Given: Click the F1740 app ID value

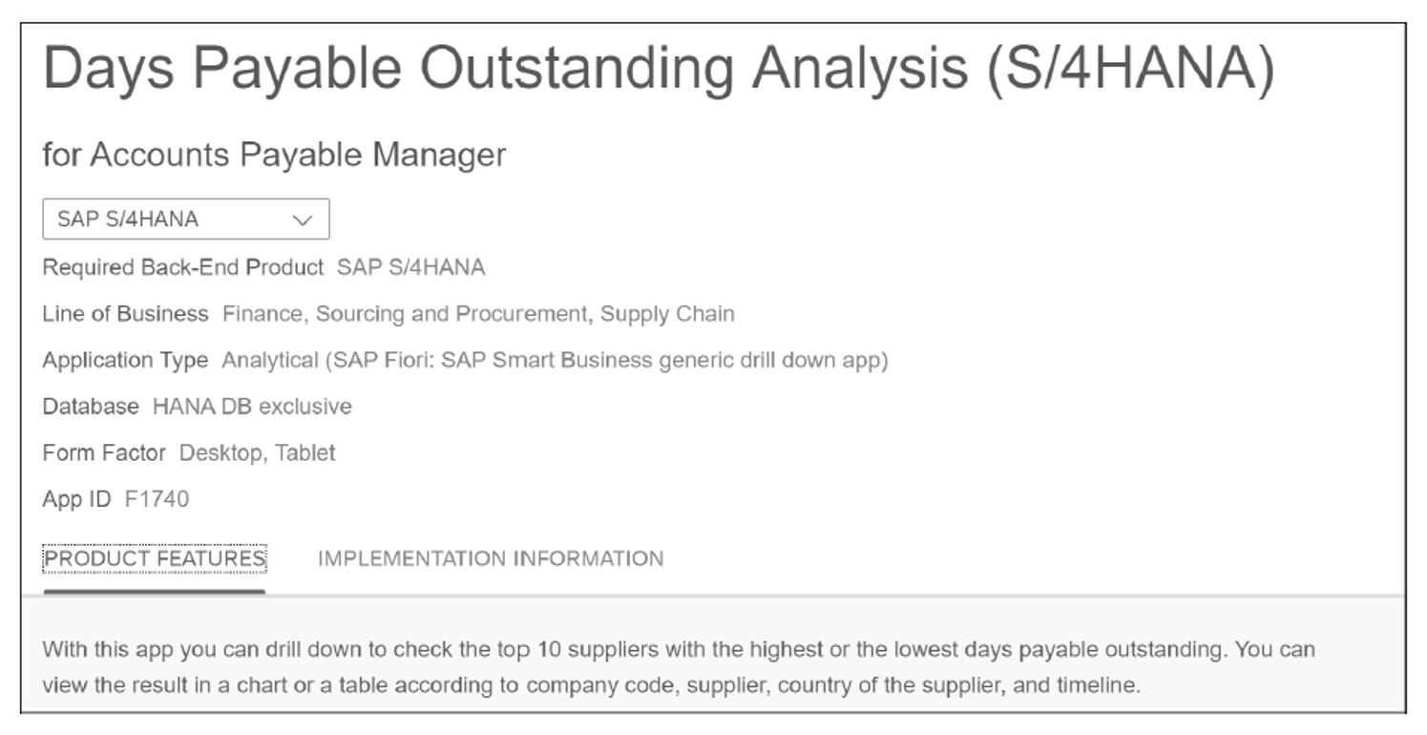Looking at the screenshot, I should (157, 499).
